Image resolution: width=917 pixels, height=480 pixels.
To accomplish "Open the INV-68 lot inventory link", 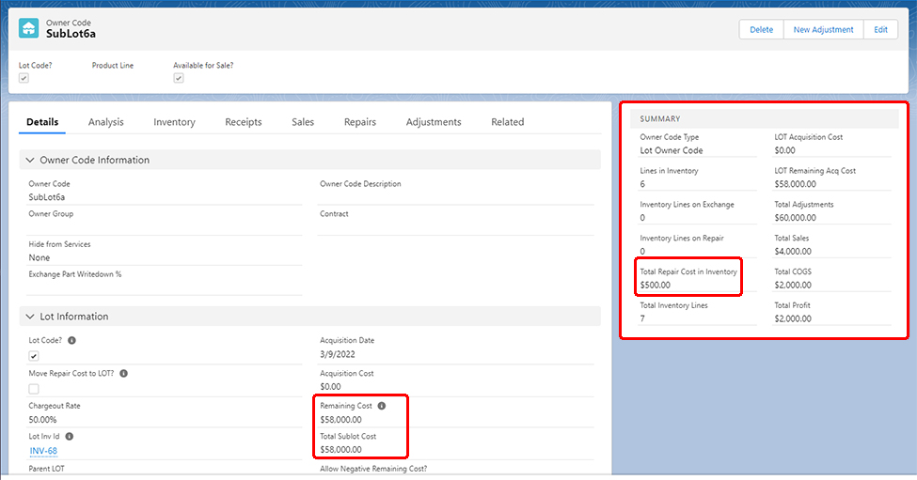I will pos(43,451).
